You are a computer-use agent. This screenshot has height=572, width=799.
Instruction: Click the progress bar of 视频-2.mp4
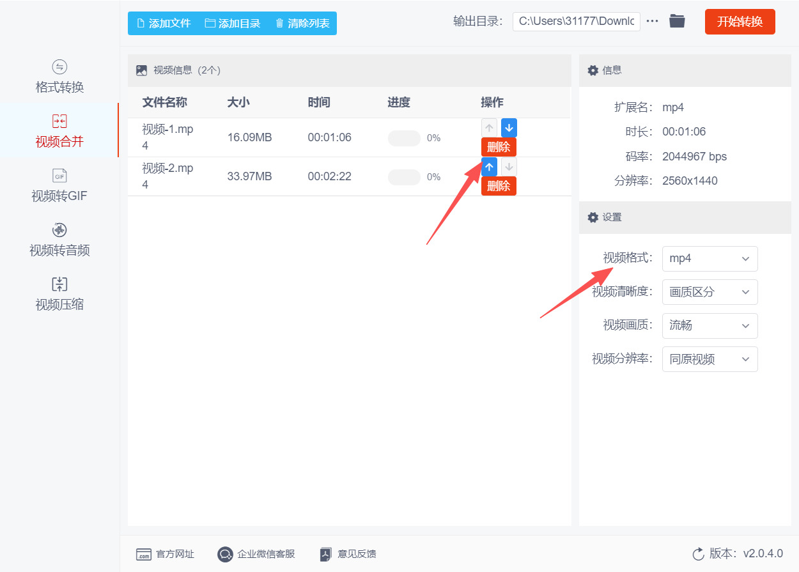[x=405, y=177]
